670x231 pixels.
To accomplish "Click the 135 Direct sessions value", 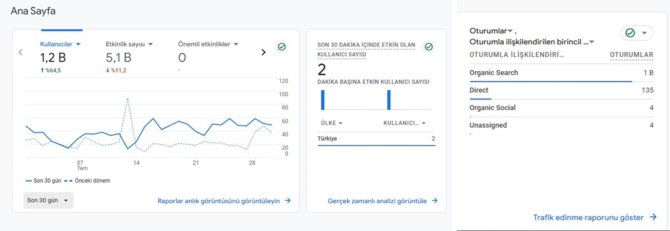I will point(648,90).
